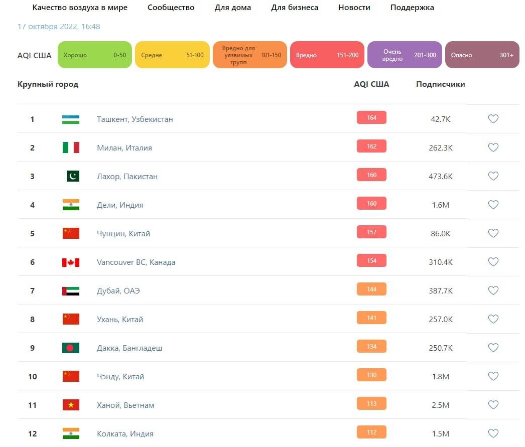Click the Bangladesh flag icon
This screenshot has width=525, height=447.
click(71, 348)
